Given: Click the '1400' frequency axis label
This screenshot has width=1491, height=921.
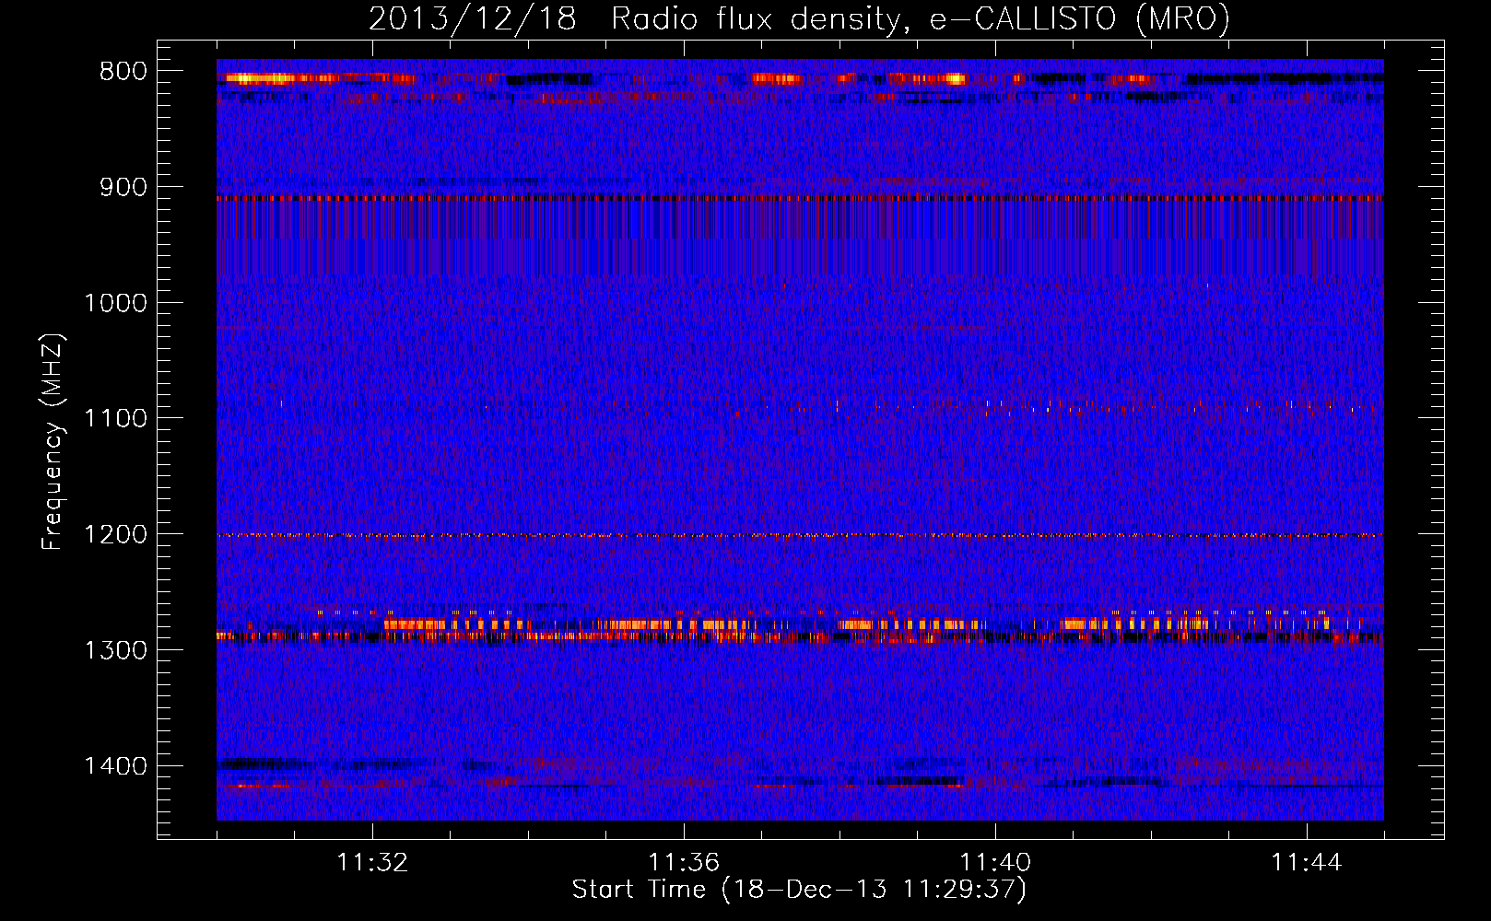Looking at the screenshot, I should pos(115,765).
